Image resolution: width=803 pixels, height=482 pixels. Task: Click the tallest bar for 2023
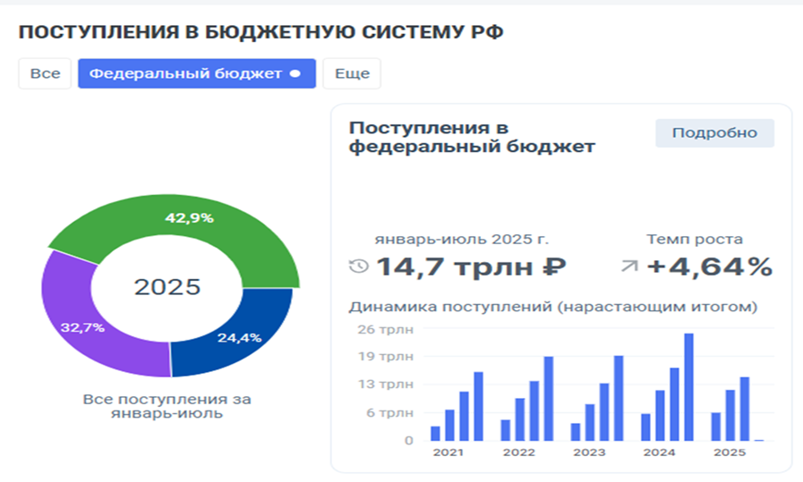(x=618, y=398)
